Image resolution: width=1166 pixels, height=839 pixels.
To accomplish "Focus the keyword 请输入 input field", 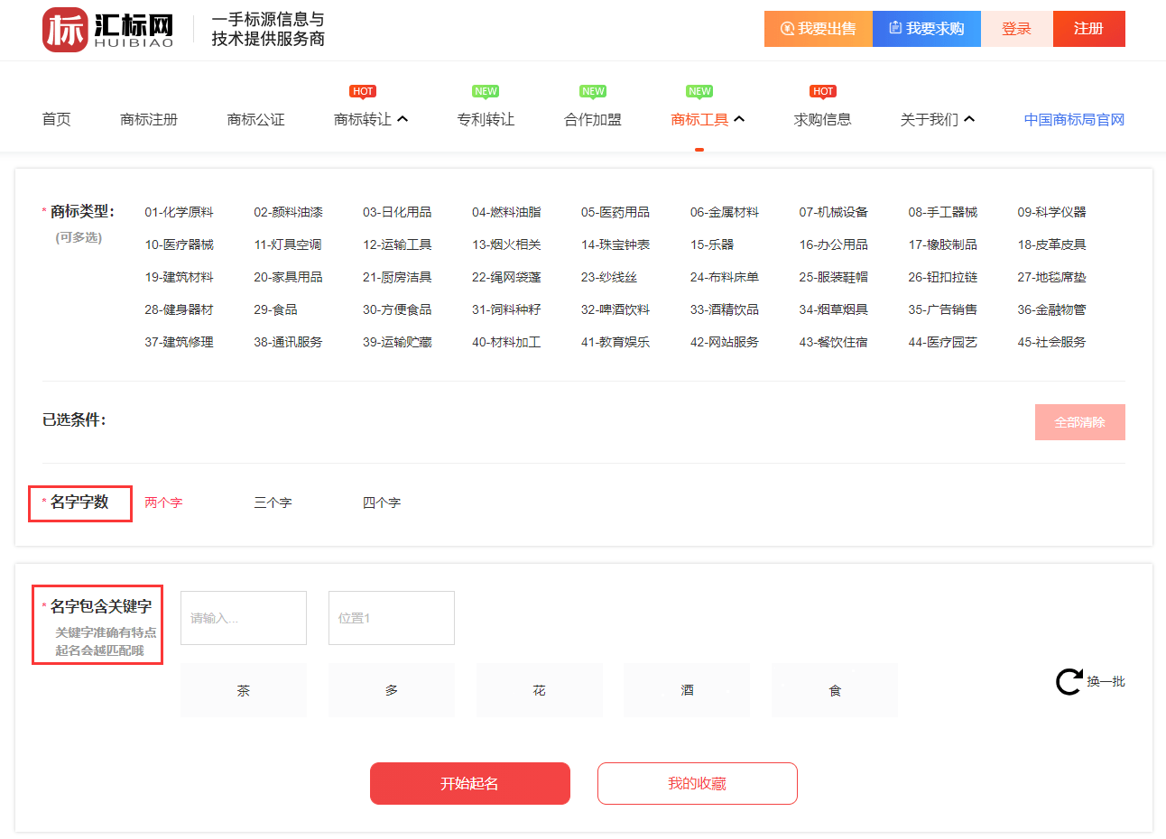I will coord(244,618).
